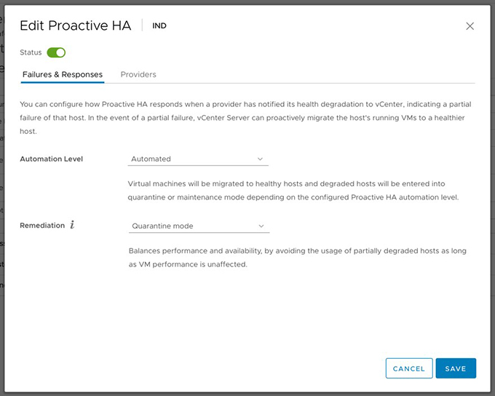Click the Cancel button

409,368
